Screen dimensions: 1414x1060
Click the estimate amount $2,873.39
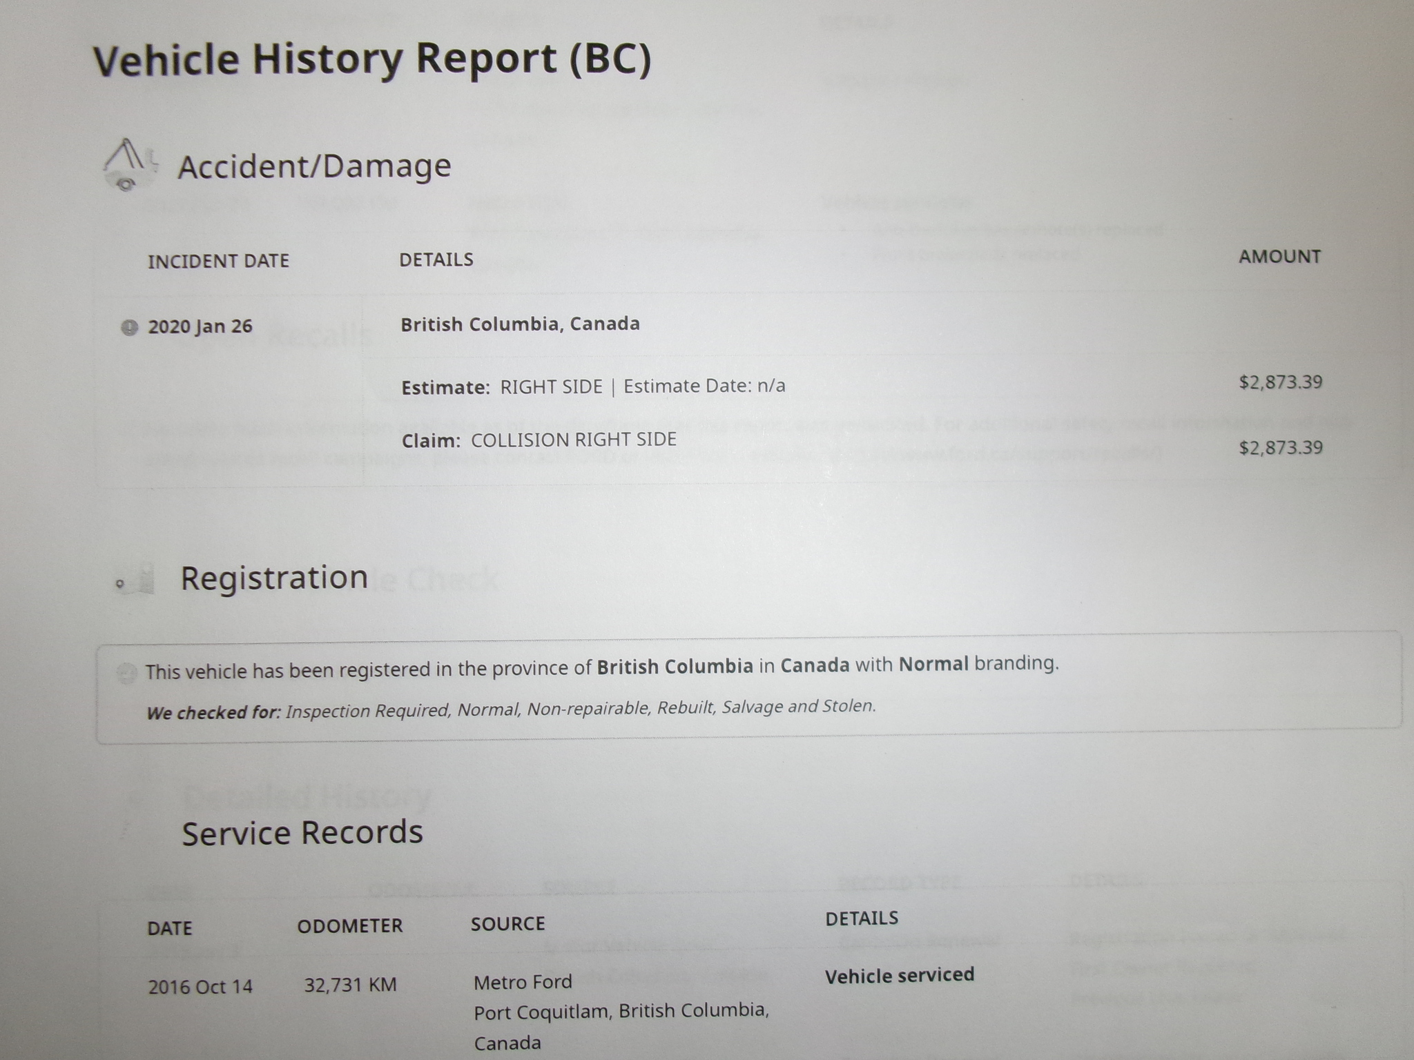(1280, 382)
